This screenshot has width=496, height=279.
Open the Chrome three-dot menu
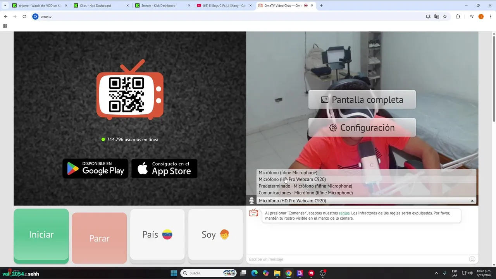coord(490,17)
